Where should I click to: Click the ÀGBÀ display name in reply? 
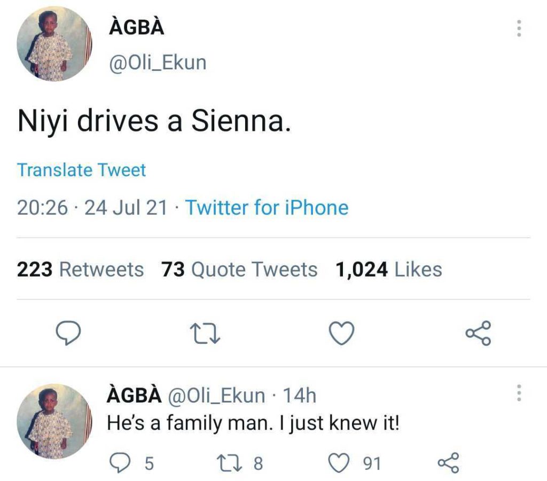pyautogui.click(x=134, y=396)
